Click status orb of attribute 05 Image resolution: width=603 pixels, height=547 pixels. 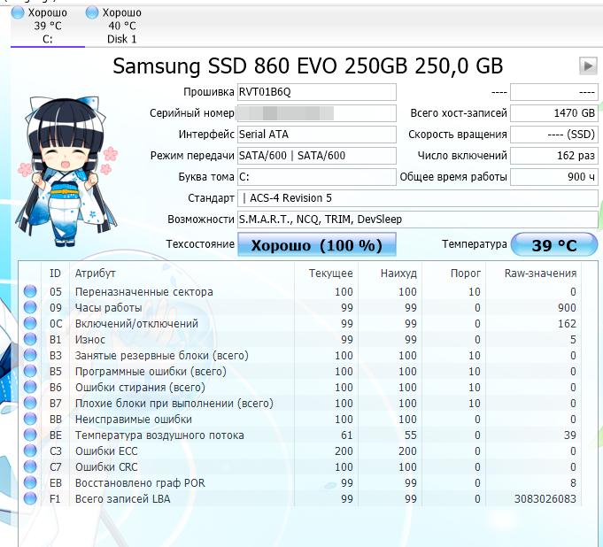coord(30,291)
